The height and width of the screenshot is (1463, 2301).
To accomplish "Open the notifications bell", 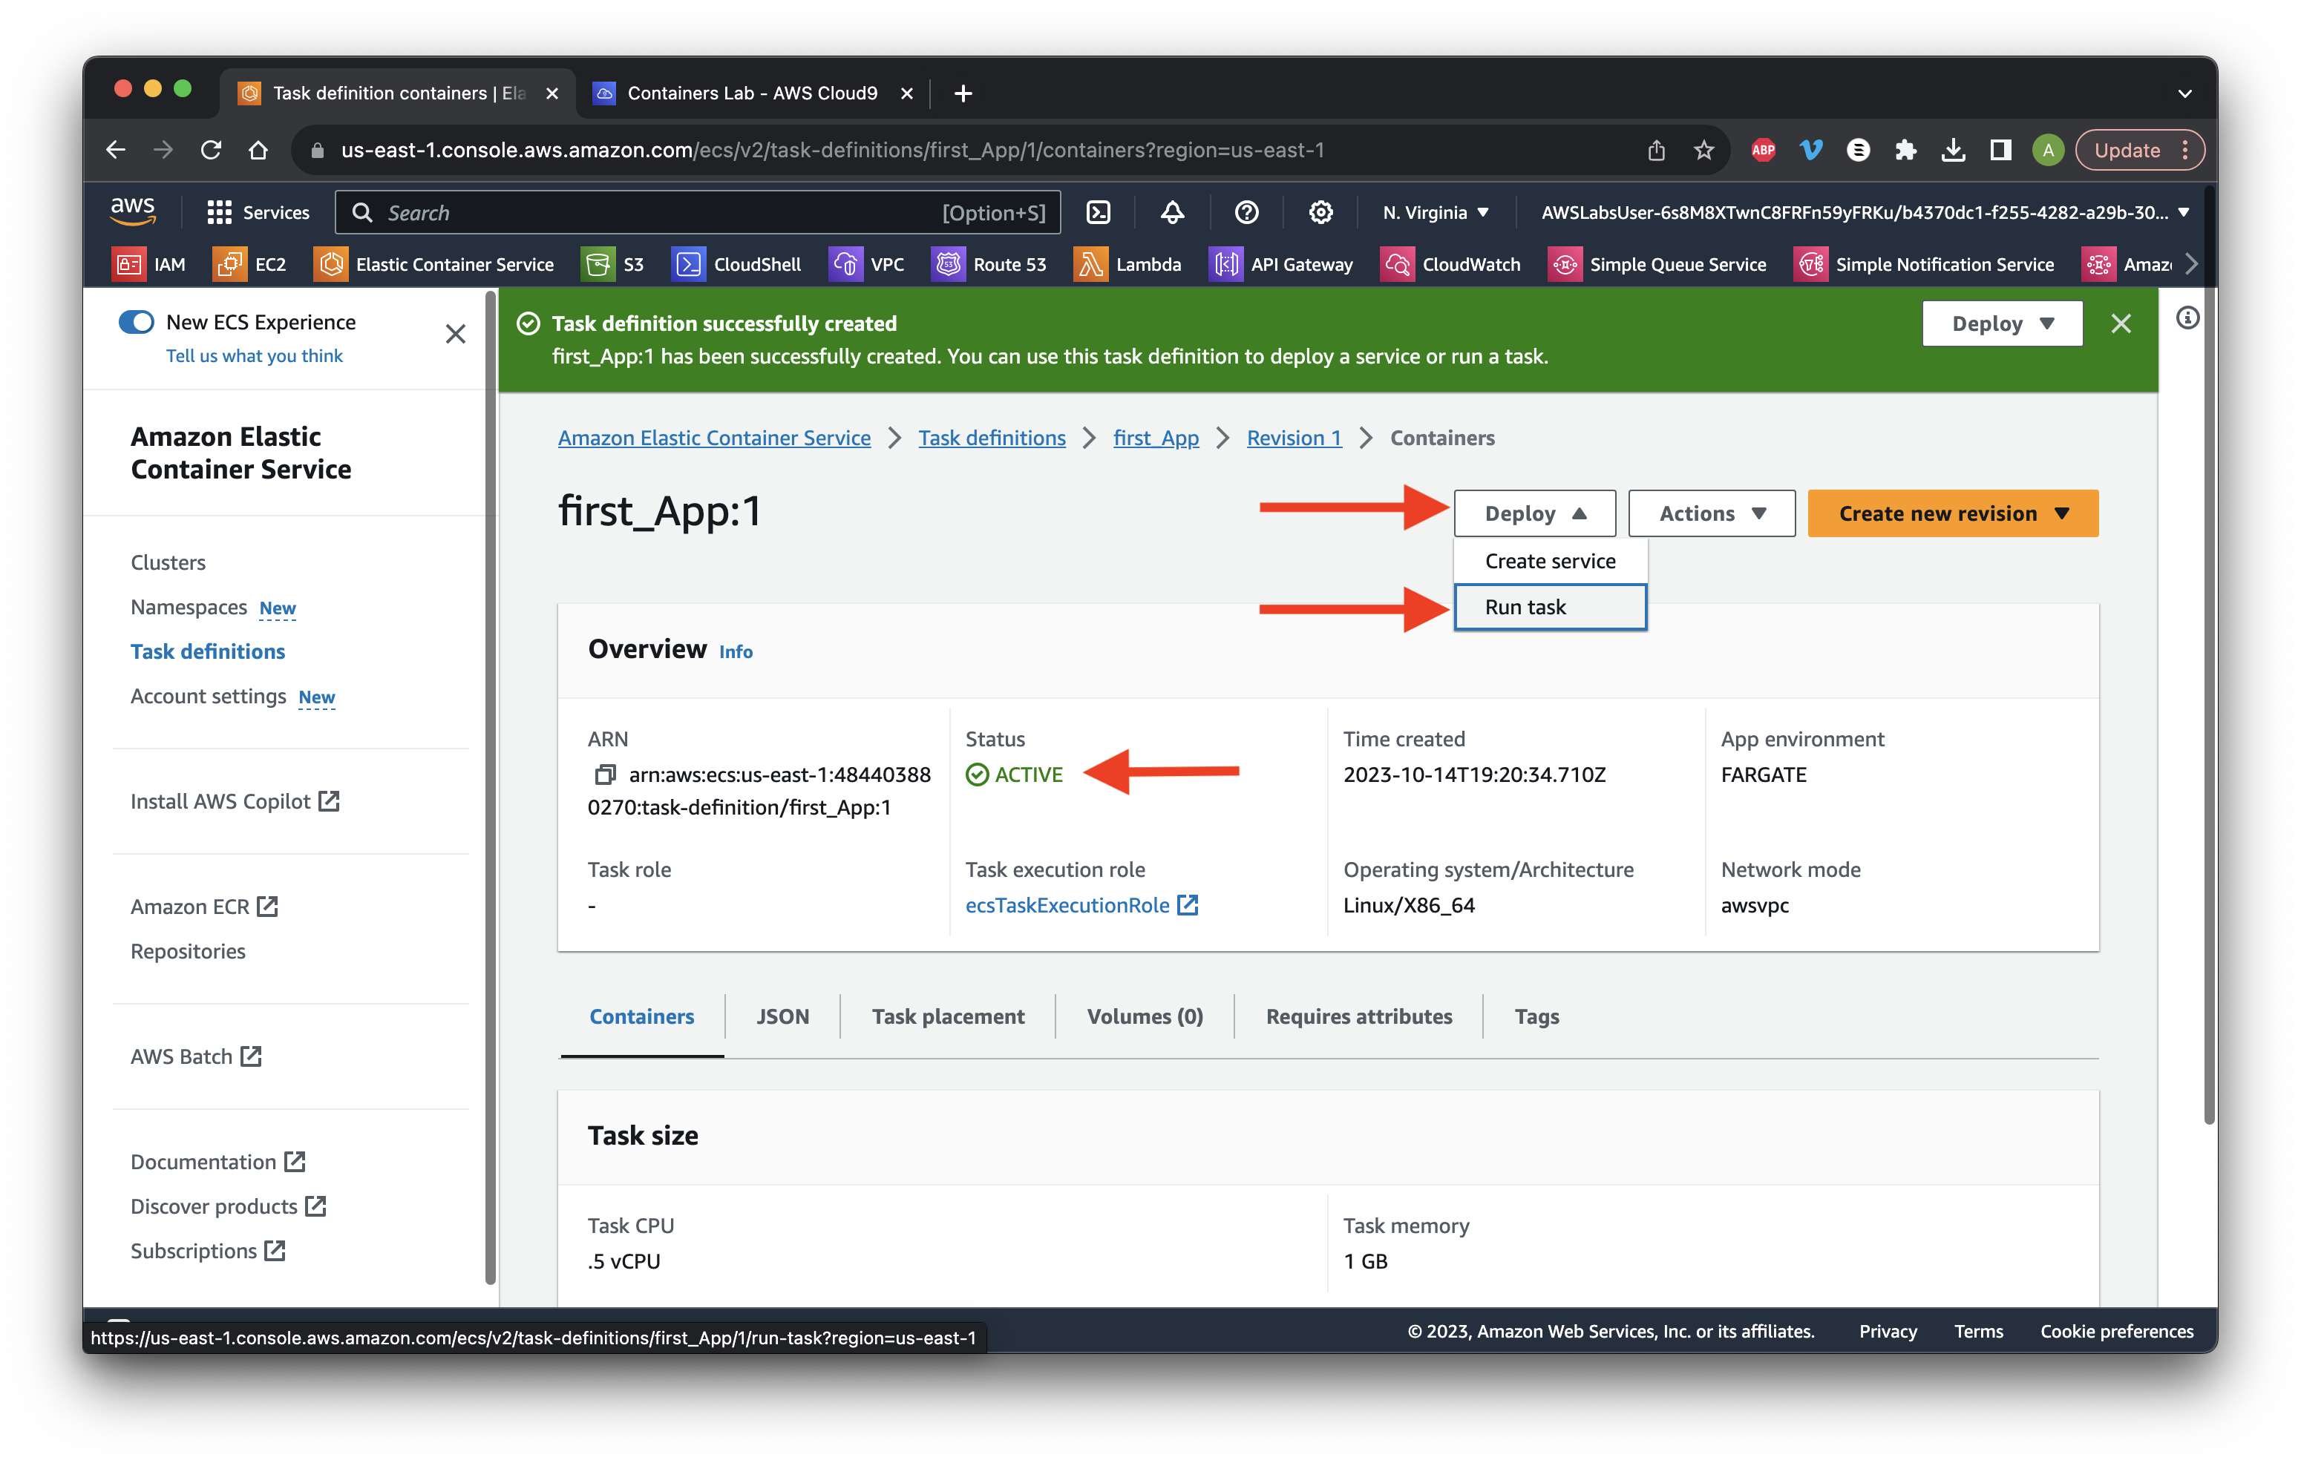I will tap(1171, 212).
